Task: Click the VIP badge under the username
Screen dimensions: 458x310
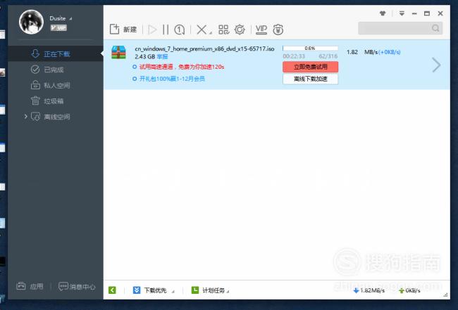Action: 58,27
